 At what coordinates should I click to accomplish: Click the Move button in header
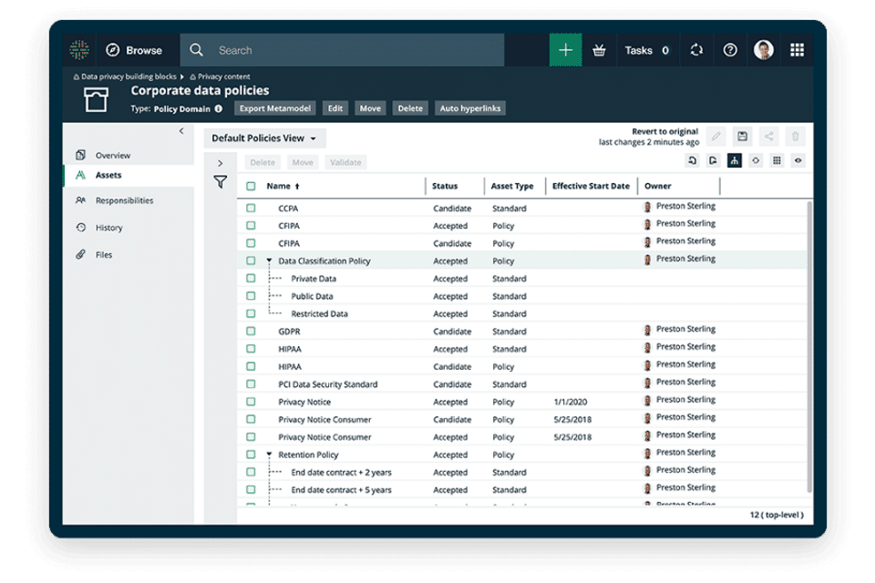tap(370, 108)
